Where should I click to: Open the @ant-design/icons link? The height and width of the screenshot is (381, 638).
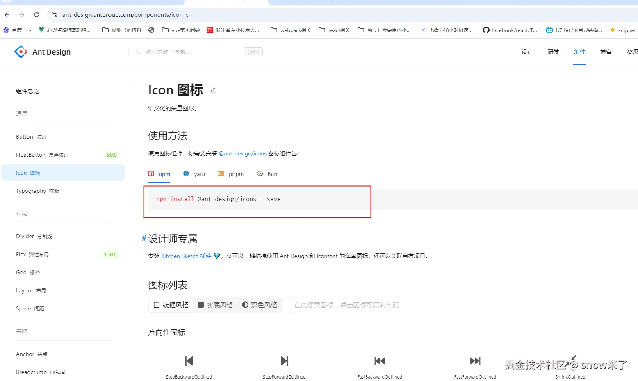click(243, 153)
